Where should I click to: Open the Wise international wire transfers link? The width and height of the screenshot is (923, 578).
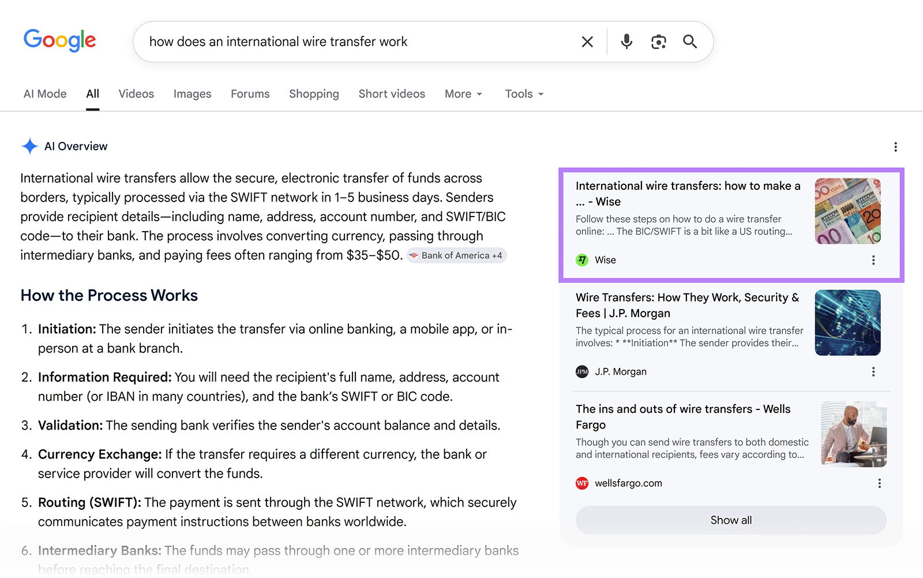coord(688,193)
